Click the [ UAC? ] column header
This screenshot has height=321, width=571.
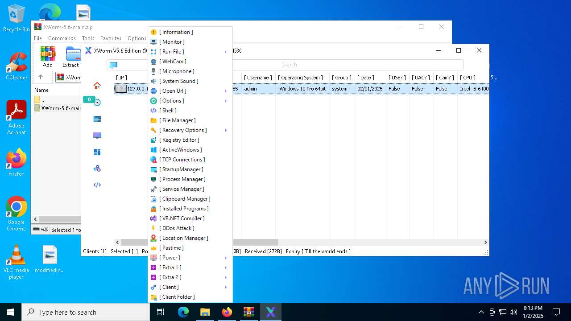tap(421, 78)
